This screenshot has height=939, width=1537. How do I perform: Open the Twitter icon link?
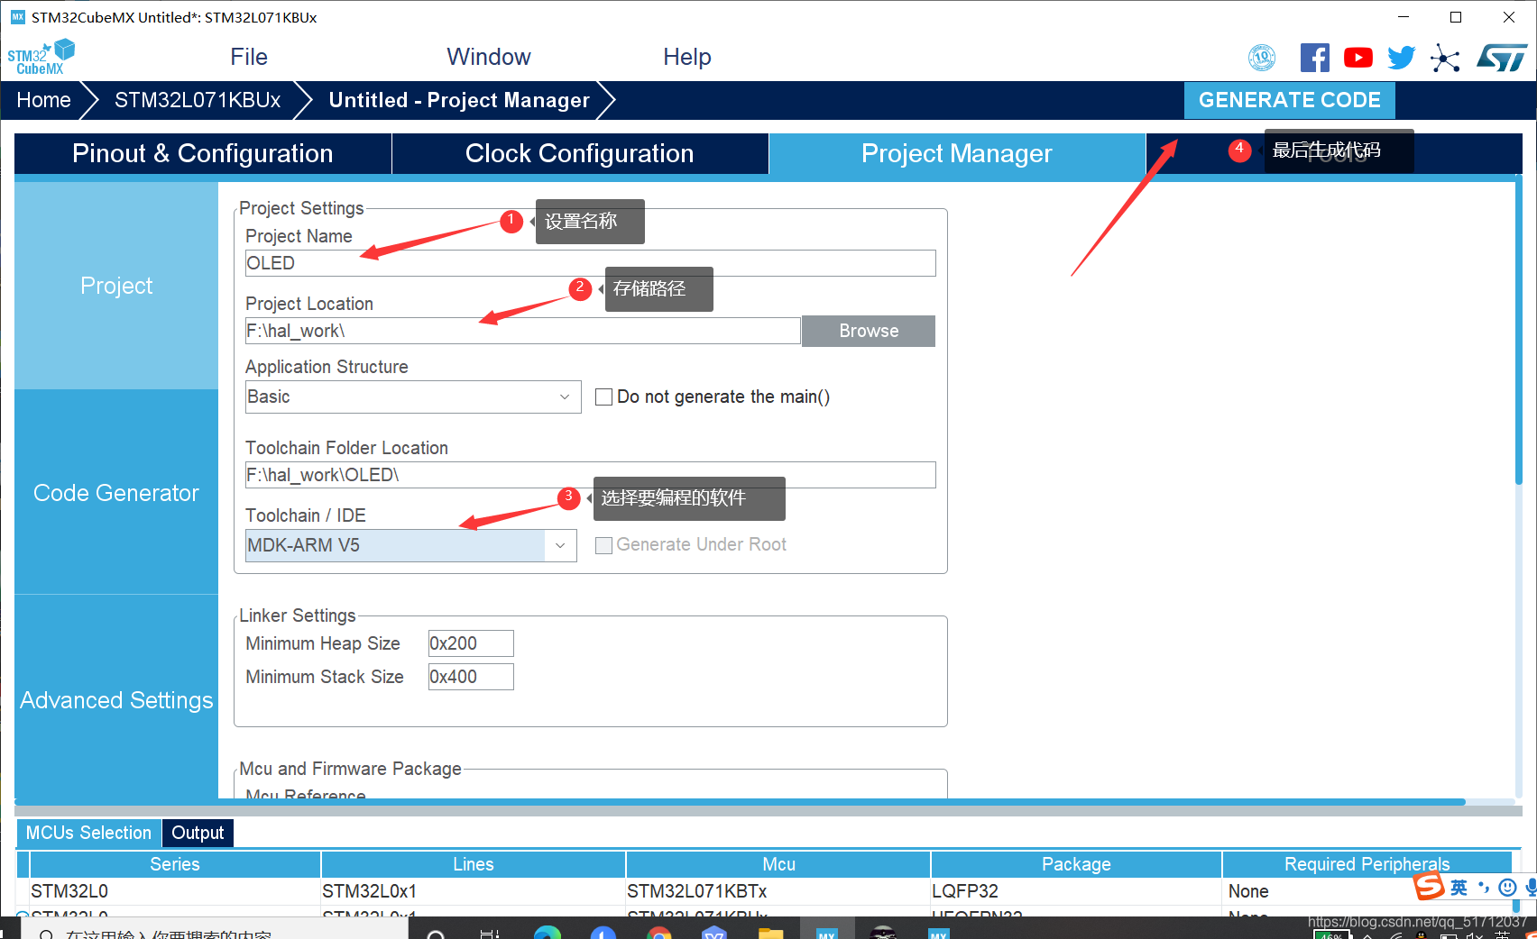1402,58
